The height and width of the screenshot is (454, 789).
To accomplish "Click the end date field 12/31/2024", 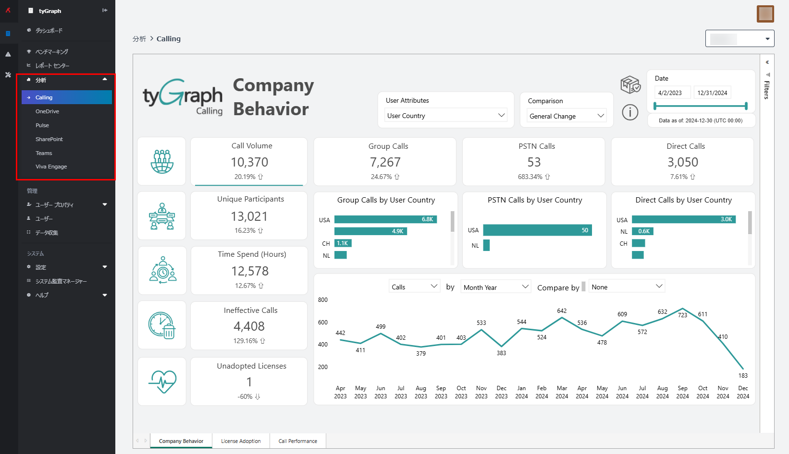I will coord(712,93).
